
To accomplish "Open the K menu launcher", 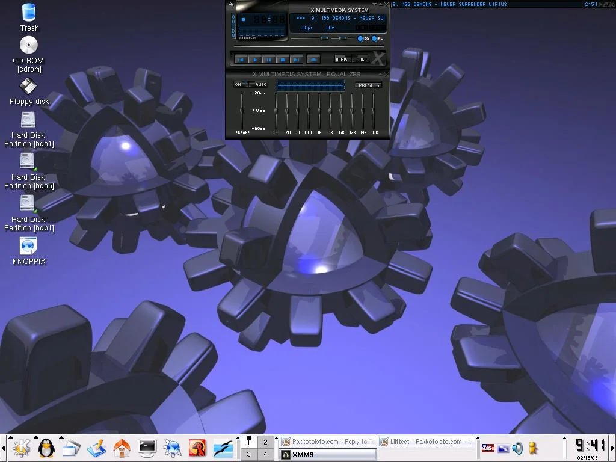I will pyautogui.click(x=20, y=447).
